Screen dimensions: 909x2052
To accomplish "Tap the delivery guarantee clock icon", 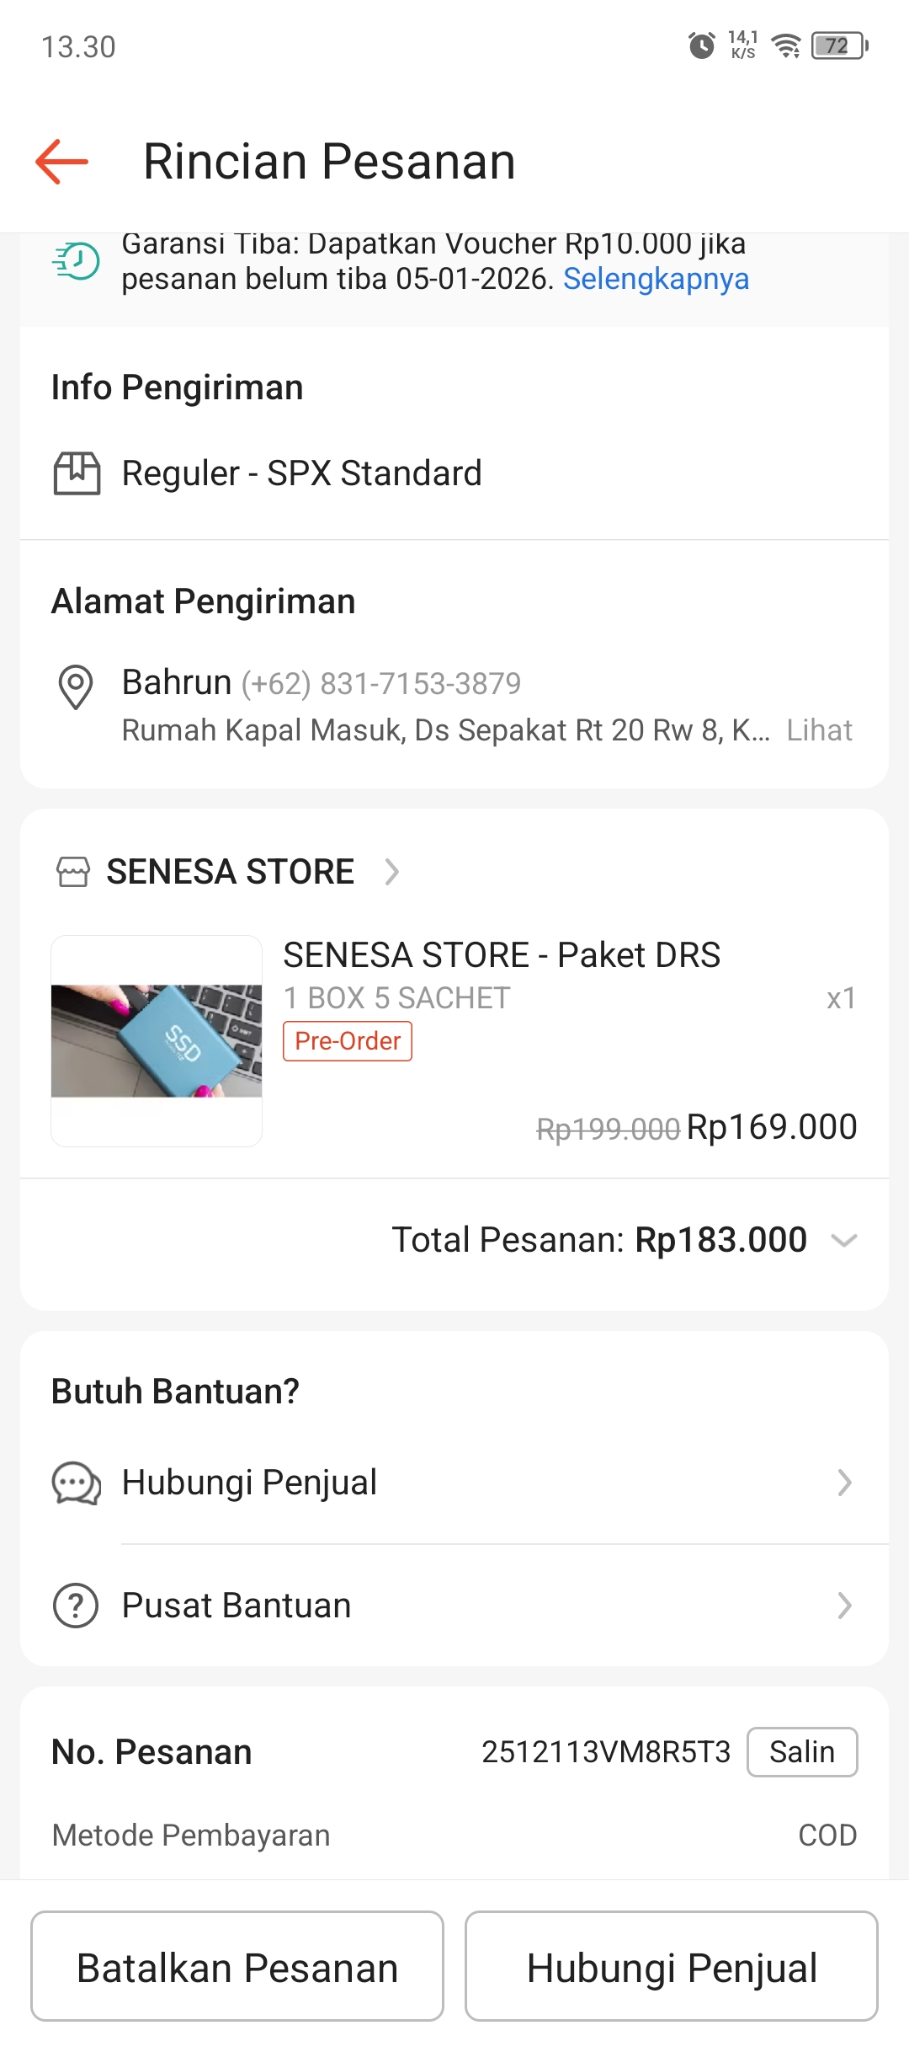I will click(x=77, y=261).
